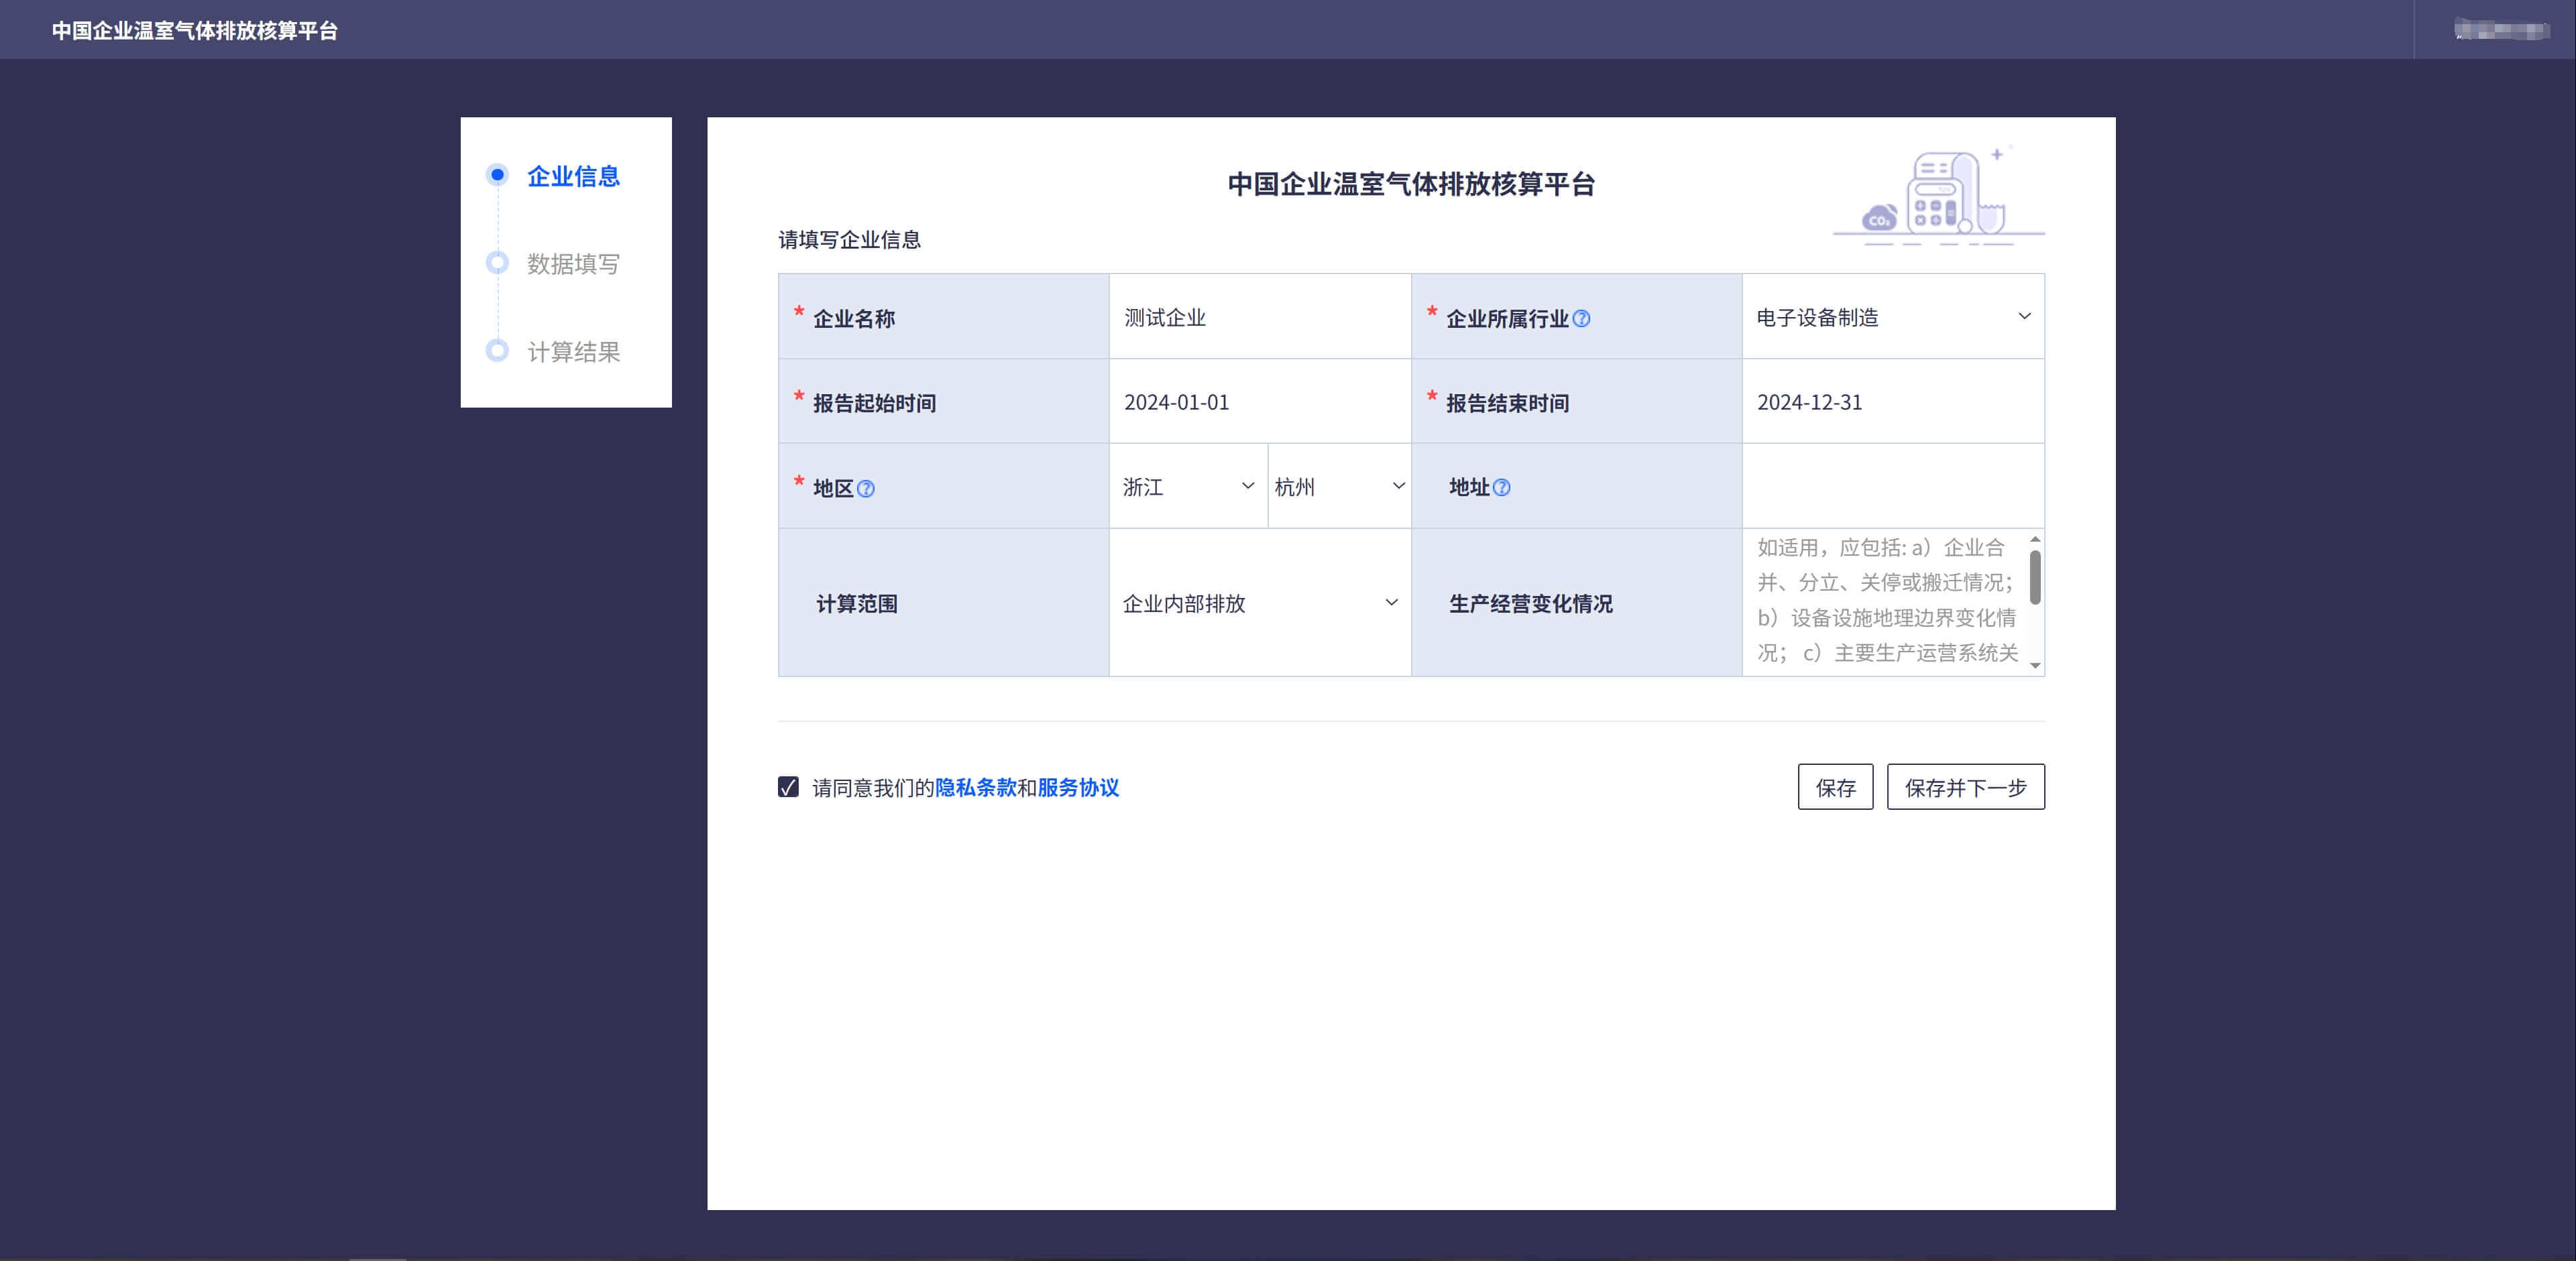Expand 企业内部排放 calculation scope dropdown

[x=1259, y=603]
